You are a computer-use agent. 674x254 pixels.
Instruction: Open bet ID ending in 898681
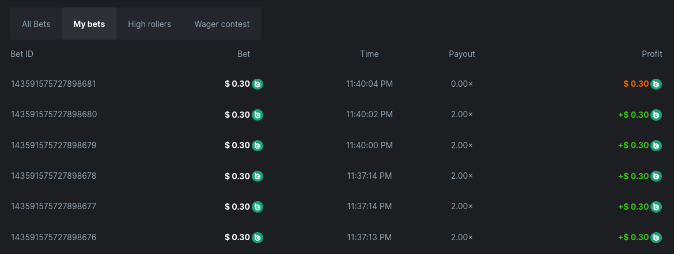(53, 84)
